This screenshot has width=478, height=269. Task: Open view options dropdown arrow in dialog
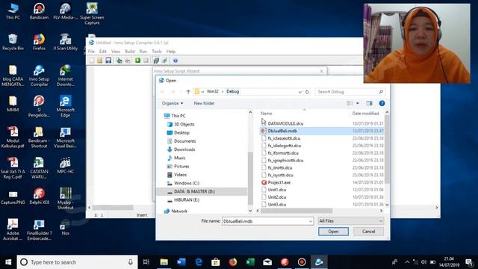pyautogui.click(x=358, y=103)
